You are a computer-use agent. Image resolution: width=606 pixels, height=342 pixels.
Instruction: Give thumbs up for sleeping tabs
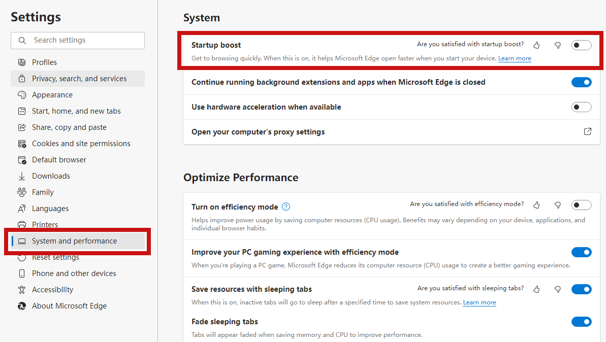(x=536, y=289)
